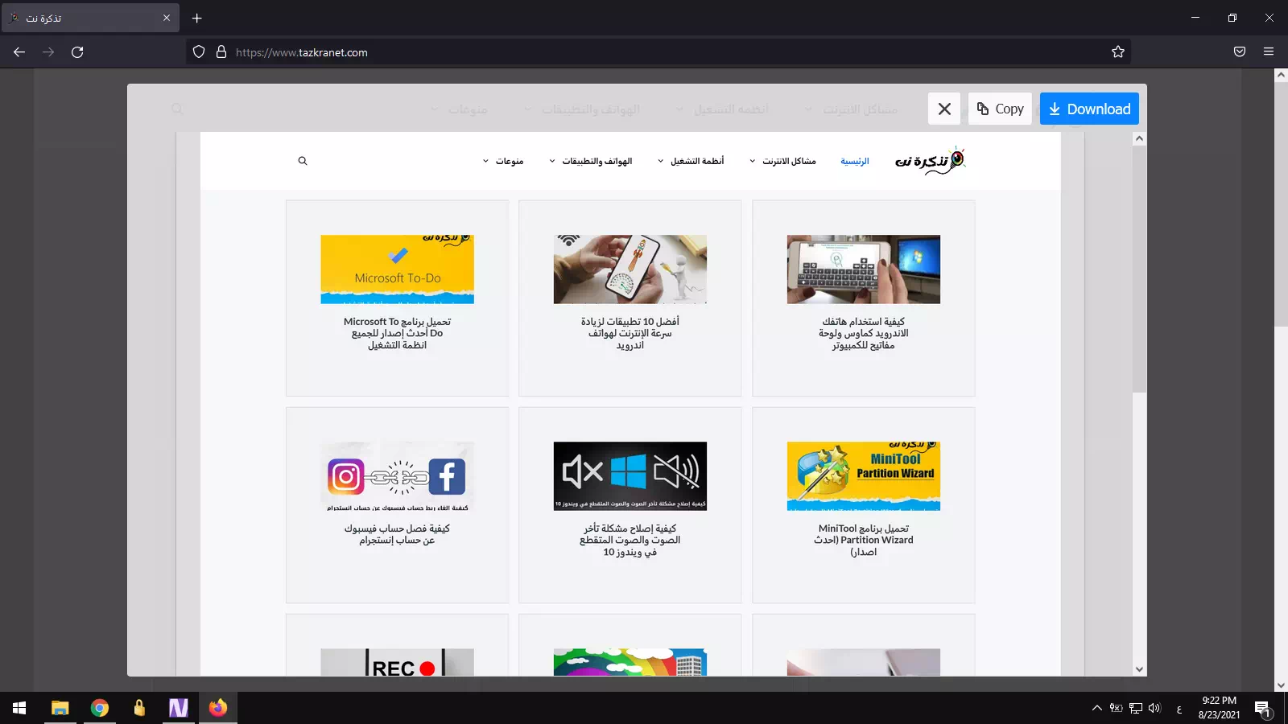Open the Pocket save icon
The height and width of the screenshot is (724, 1288).
(1240, 52)
